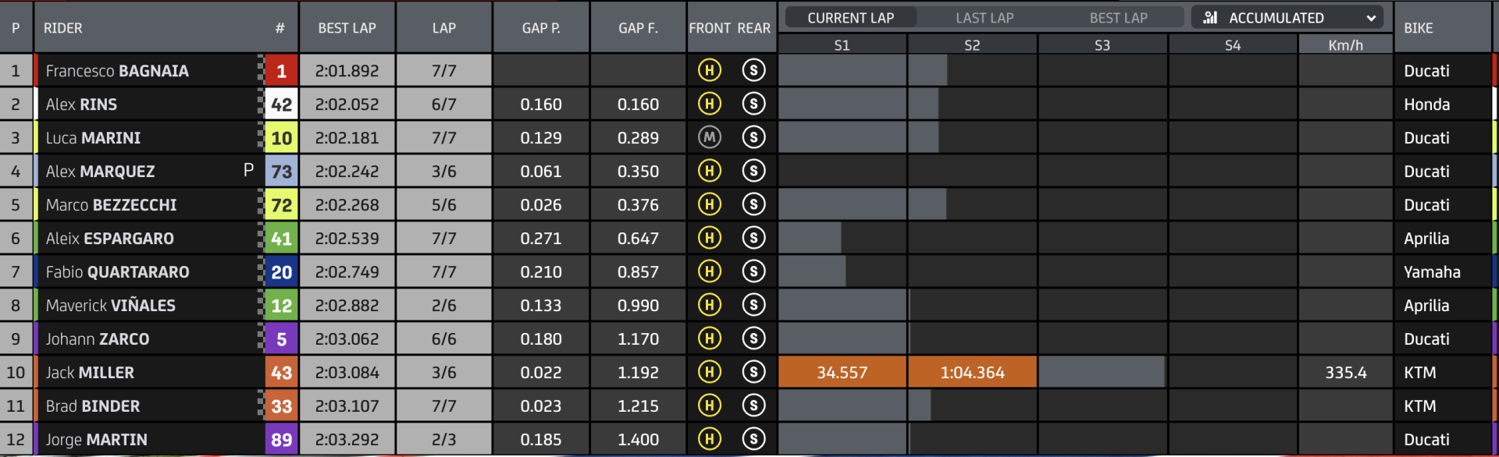1499x457 pixels.
Task: Select the Km/h column header
Action: click(1345, 45)
